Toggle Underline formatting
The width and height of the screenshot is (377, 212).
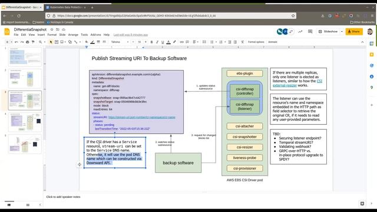tap(163, 42)
